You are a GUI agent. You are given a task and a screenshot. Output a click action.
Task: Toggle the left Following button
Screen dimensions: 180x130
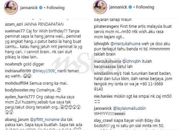click(x=55, y=8)
